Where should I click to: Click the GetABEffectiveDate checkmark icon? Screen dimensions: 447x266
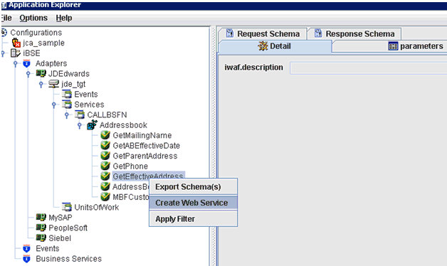(x=105, y=146)
